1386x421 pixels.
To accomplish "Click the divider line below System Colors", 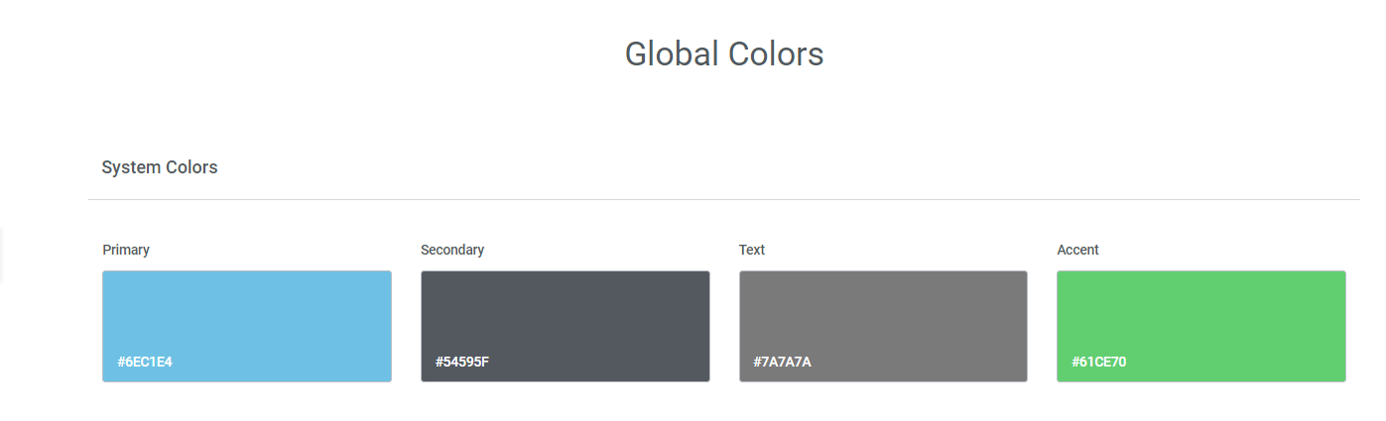I will 724,199.
